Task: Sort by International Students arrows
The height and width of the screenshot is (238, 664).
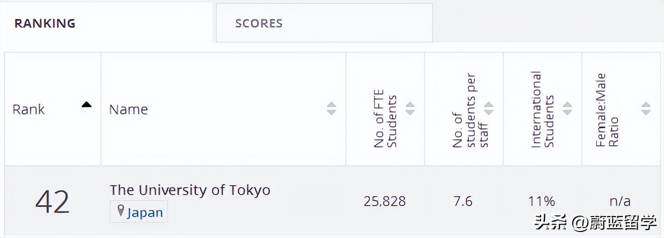Action: click(x=567, y=109)
